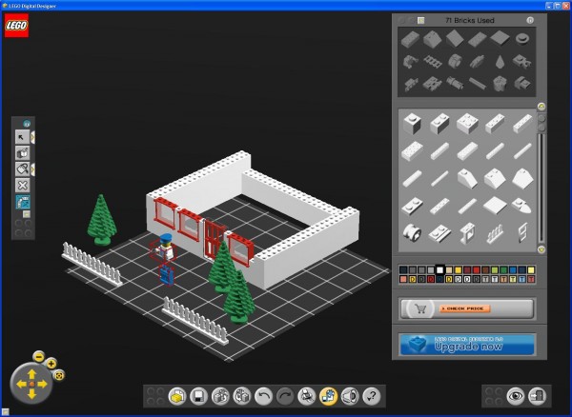The height and width of the screenshot is (417, 572).
Task: Pick the round stud plate in category grid
Action: 522,39
